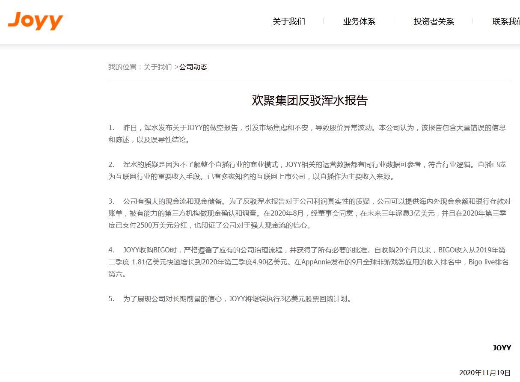Click the JOYY signature at page bottom
The image size is (520, 382).
coord(501,348)
